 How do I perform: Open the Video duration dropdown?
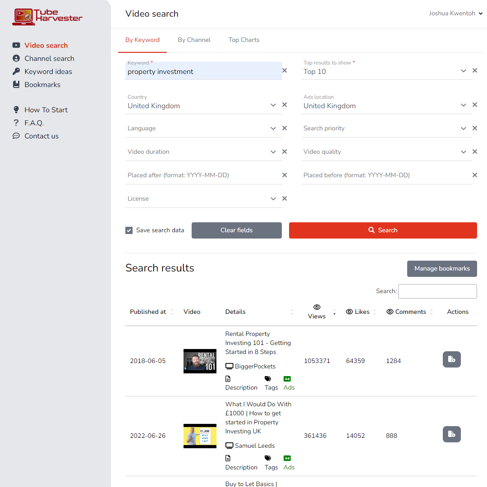coord(273,152)
